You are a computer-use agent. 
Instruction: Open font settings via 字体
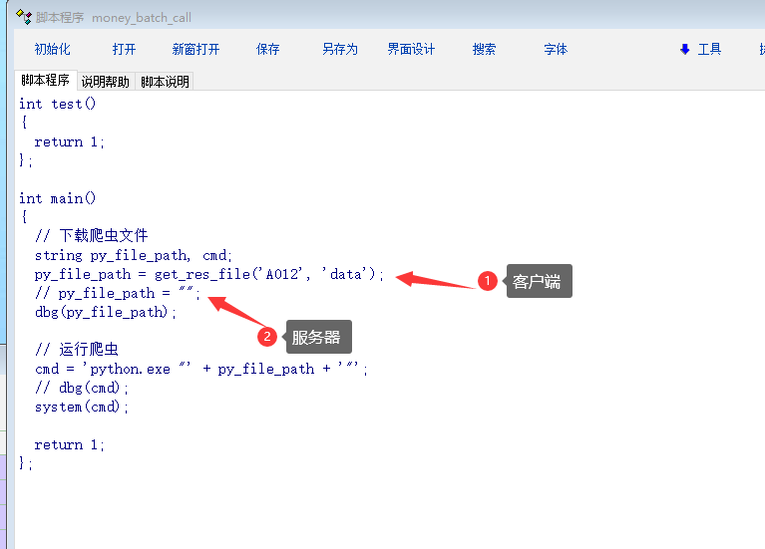coord(556,50)
